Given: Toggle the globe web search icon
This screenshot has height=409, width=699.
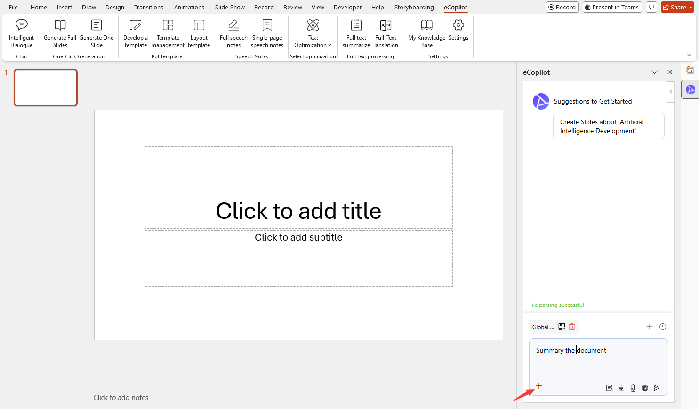Looking at the screenshot, I should 645,388.
